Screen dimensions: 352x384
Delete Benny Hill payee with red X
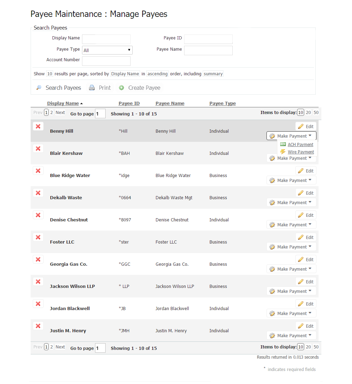tap(38, 126)
